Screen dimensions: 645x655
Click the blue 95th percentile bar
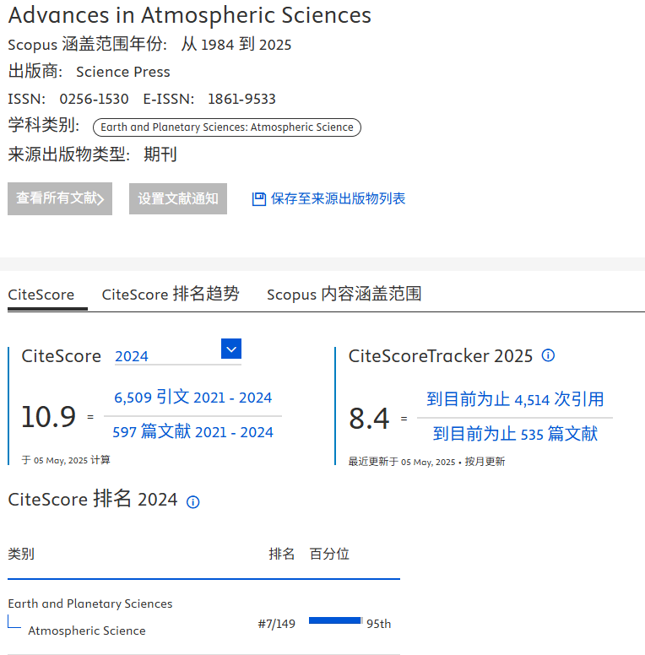point(335,620)
